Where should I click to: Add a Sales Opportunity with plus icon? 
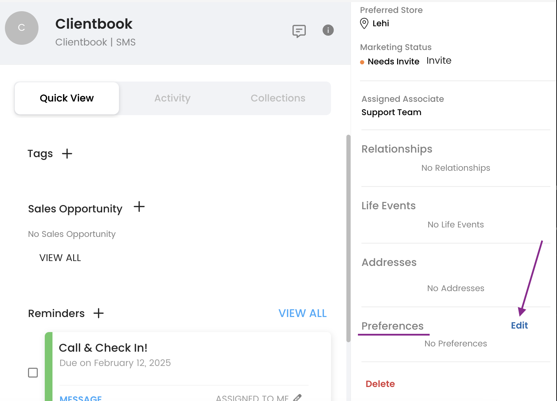139,207
